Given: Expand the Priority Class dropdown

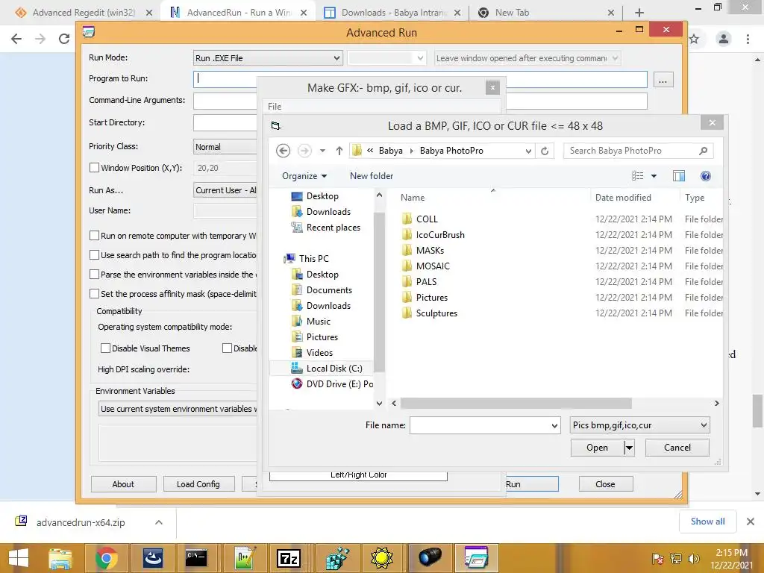Looking at the screenshot, I should tap(225, 147).
